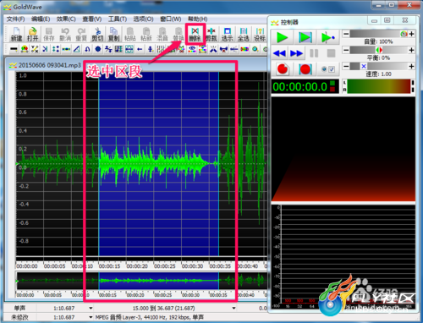Click the volume slider knob at 100%
The image size is (423, 323).
[x=404, y=34]
